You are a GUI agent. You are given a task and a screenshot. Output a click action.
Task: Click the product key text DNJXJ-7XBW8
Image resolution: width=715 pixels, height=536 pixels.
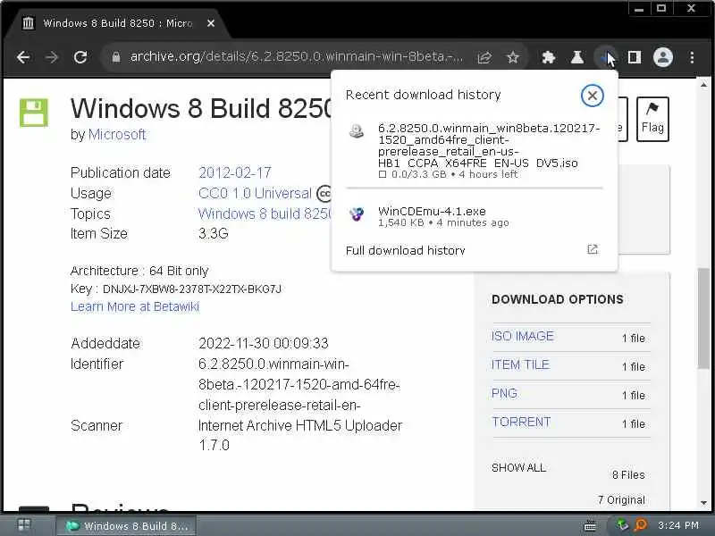(x=192, y=289)
